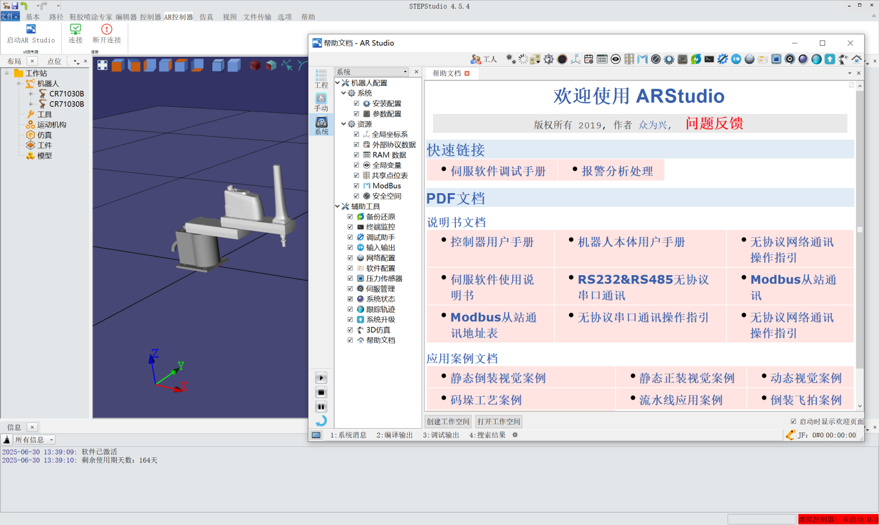Click the 启动AR Studio ribbon icon
Image resolution: width=879 pixels, height=525 pixels.
pyautogui.click(x=31, y=29)
